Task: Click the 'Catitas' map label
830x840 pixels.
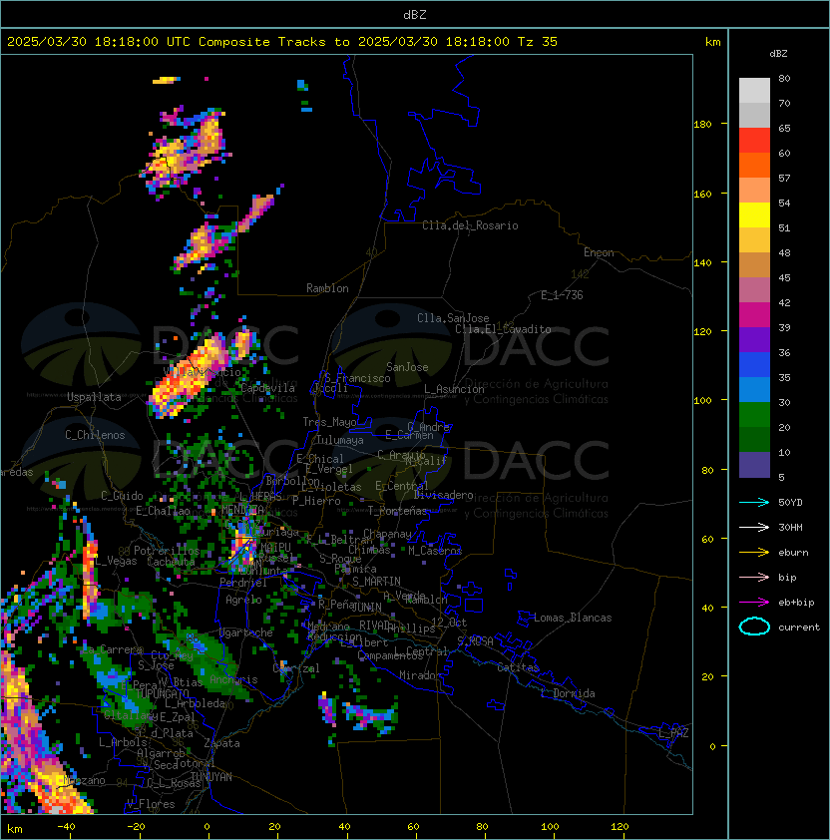Action: [518, 667]
